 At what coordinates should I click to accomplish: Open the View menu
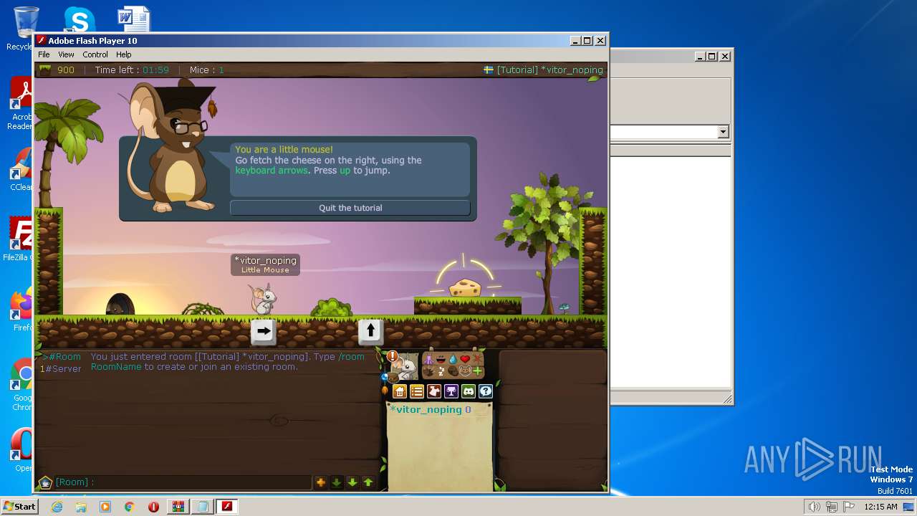(66, 54)
